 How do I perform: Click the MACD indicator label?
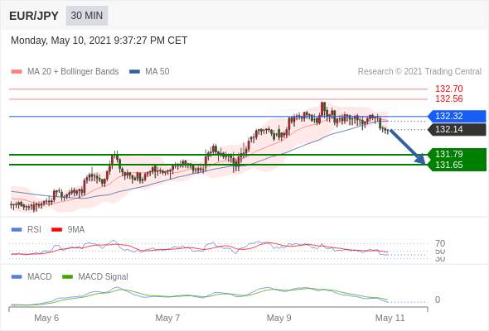[40, 276]
